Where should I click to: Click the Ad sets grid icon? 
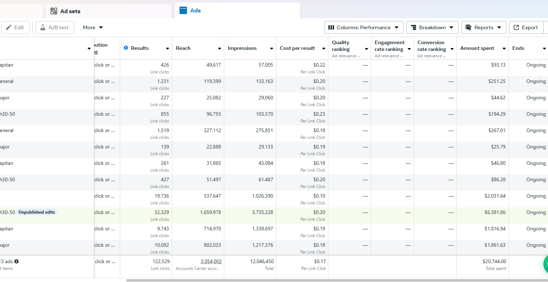click(x=54, y=11)
